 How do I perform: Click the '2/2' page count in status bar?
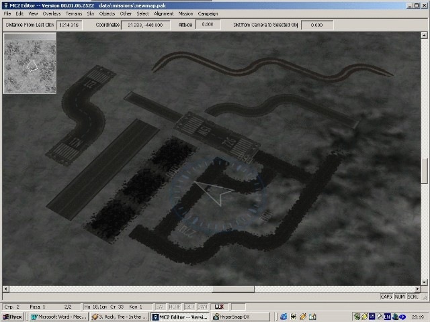tap(68, 307)
